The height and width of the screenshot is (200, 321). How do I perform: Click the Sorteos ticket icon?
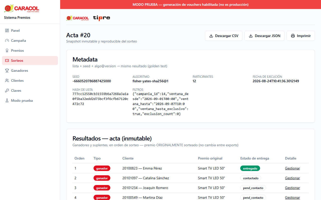[x=7, y=60]
